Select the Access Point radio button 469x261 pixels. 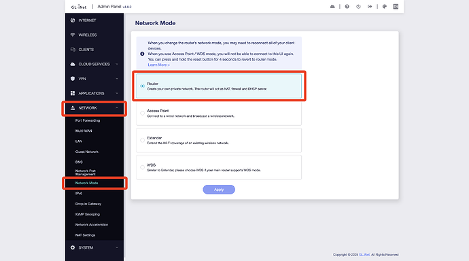click(142, 113)
